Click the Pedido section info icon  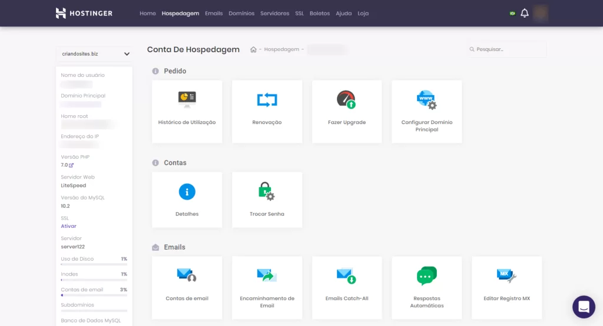155,71
